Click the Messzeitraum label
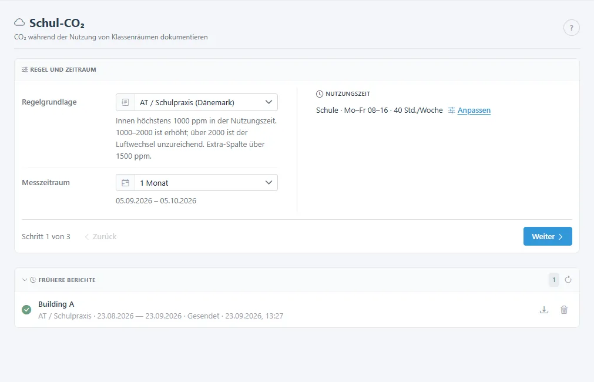 pyautogui.click(x=46, y=182)
